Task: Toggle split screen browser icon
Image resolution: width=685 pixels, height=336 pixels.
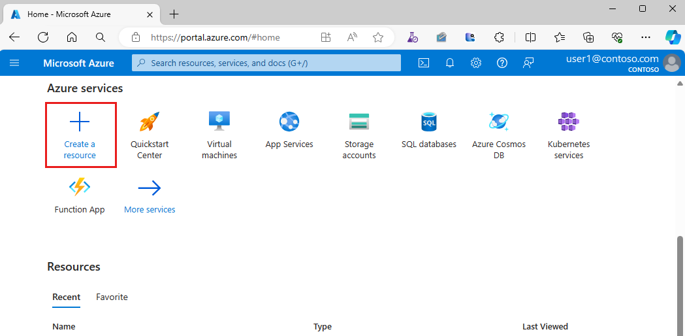Action: [x=530, y=37]
